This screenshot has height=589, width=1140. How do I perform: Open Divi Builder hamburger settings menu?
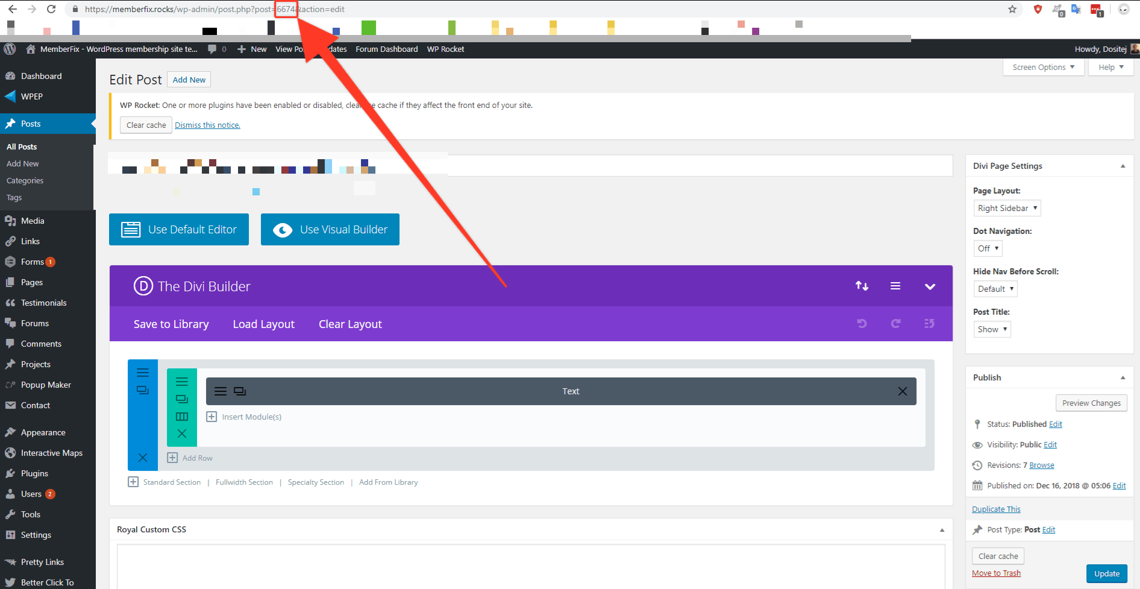[x=895, y=286]
